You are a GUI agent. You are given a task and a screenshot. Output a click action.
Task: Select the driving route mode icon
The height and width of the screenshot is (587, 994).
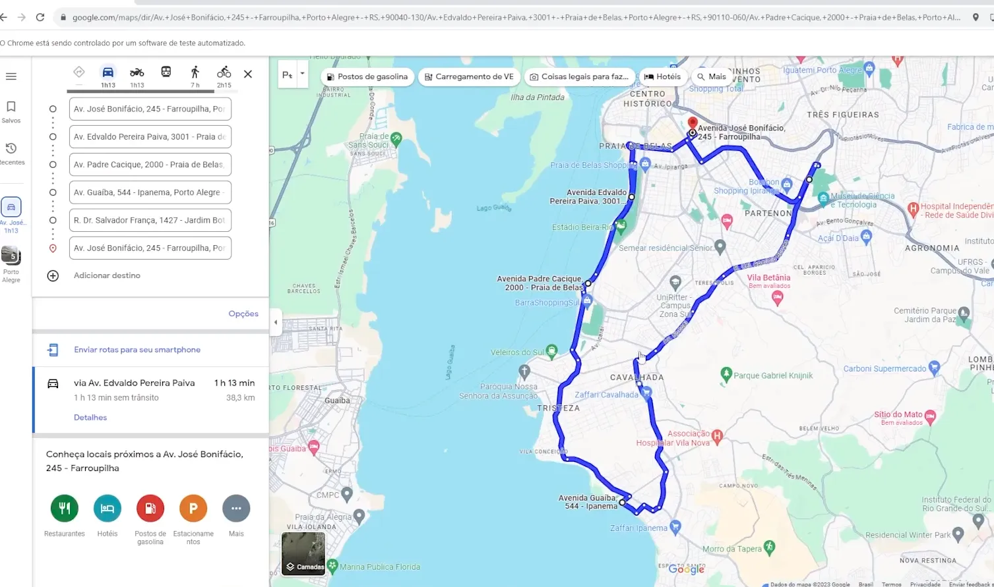(x=108, y=72)
